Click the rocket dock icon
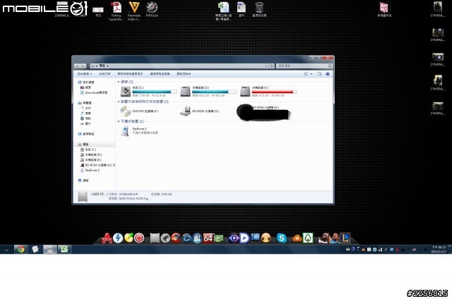452x299 pixels. point(165,238)
